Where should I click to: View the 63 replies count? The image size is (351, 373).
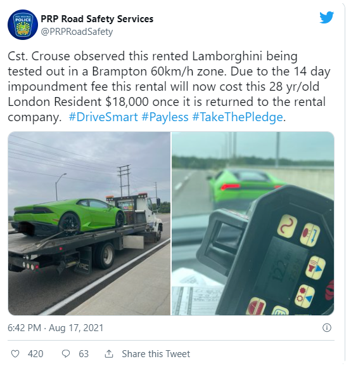(84, 354)
